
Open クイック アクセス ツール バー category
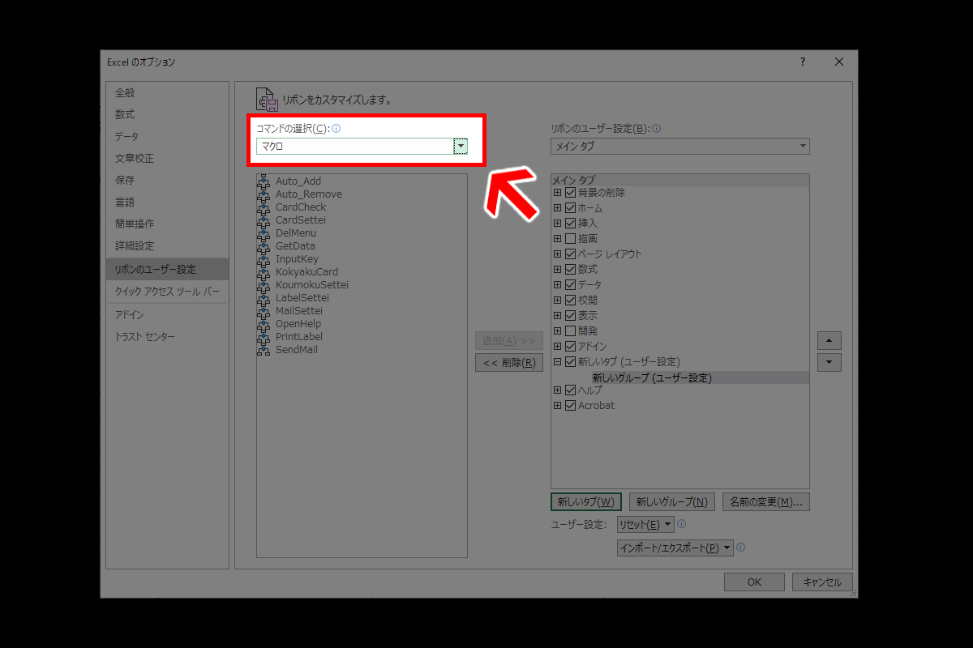[167, 292]
